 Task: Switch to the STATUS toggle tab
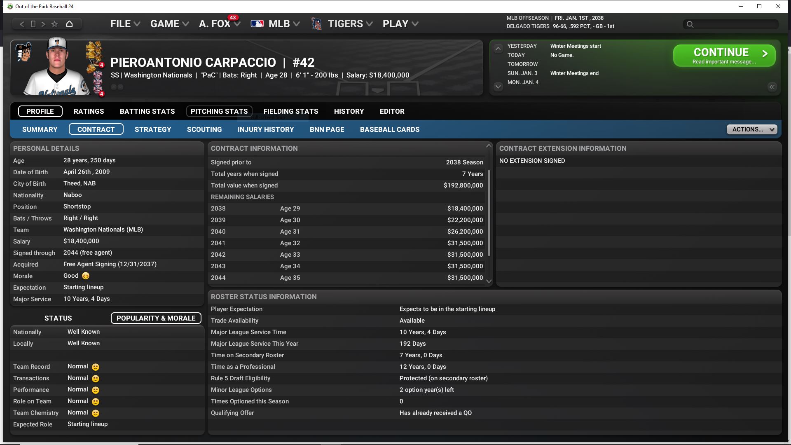pyautogui.click(x=58, y=318)
